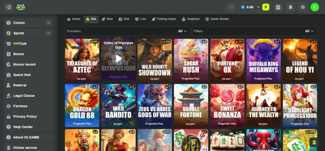
Task: Open the Filters dropdown
Action: (254, 31)
